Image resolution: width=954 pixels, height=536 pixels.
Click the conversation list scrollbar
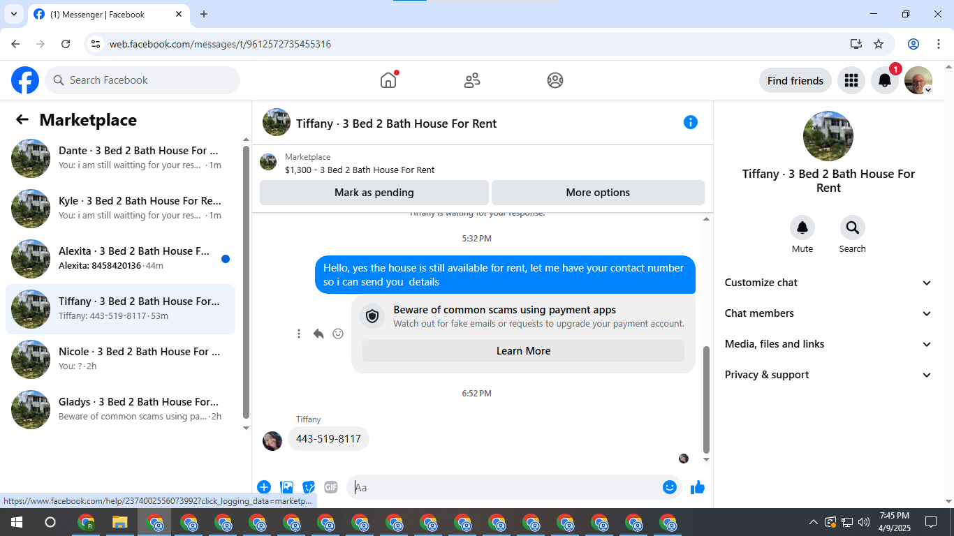246,282
